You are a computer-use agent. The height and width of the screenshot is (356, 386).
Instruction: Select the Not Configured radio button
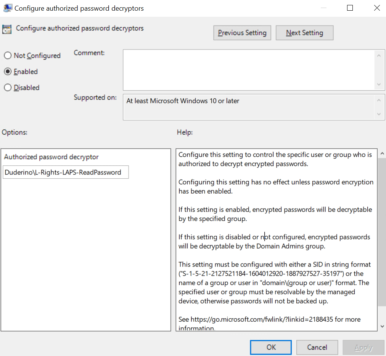pos(8,56)
